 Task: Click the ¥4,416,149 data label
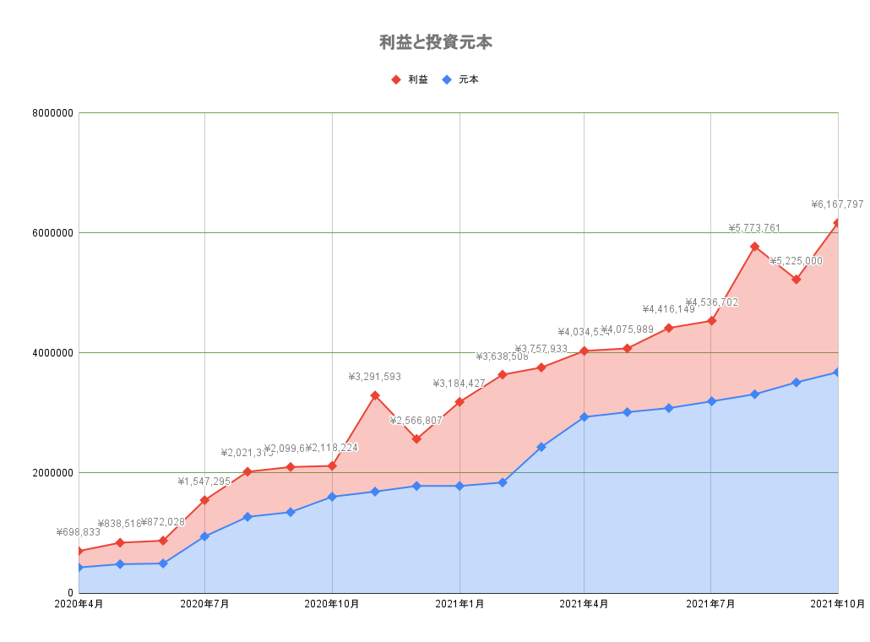(x=669, y=309)
